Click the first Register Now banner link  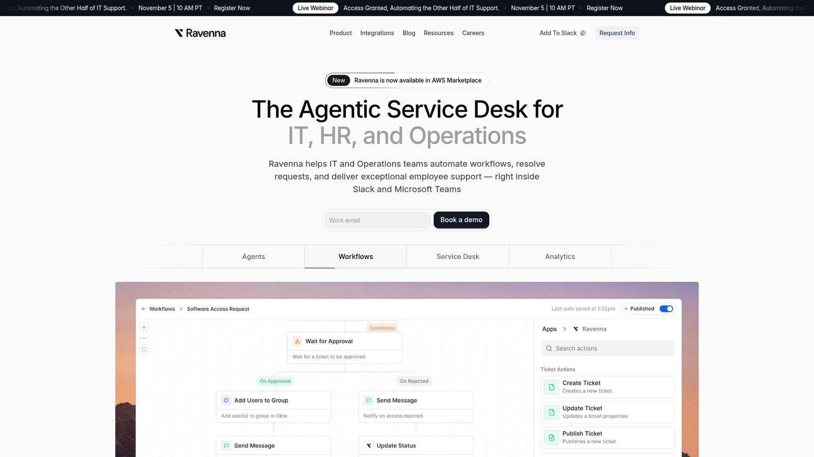coord(232,8)
